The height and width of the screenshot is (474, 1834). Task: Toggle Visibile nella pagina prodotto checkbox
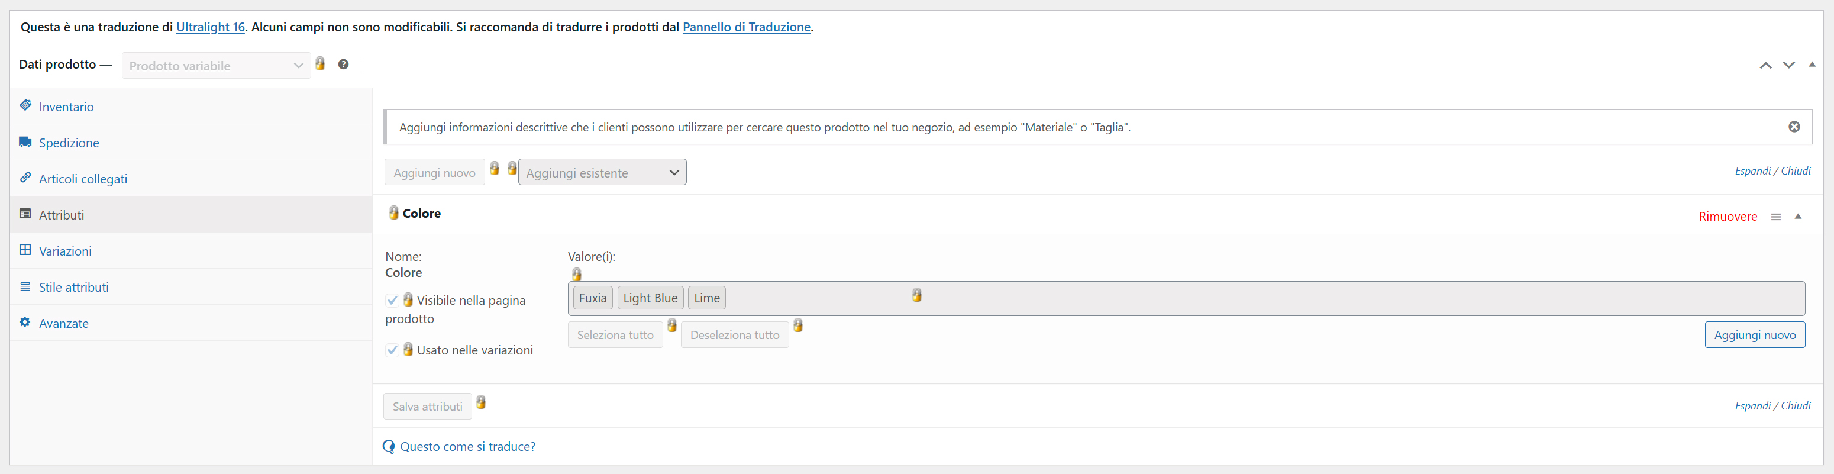[x=392, y=301]
